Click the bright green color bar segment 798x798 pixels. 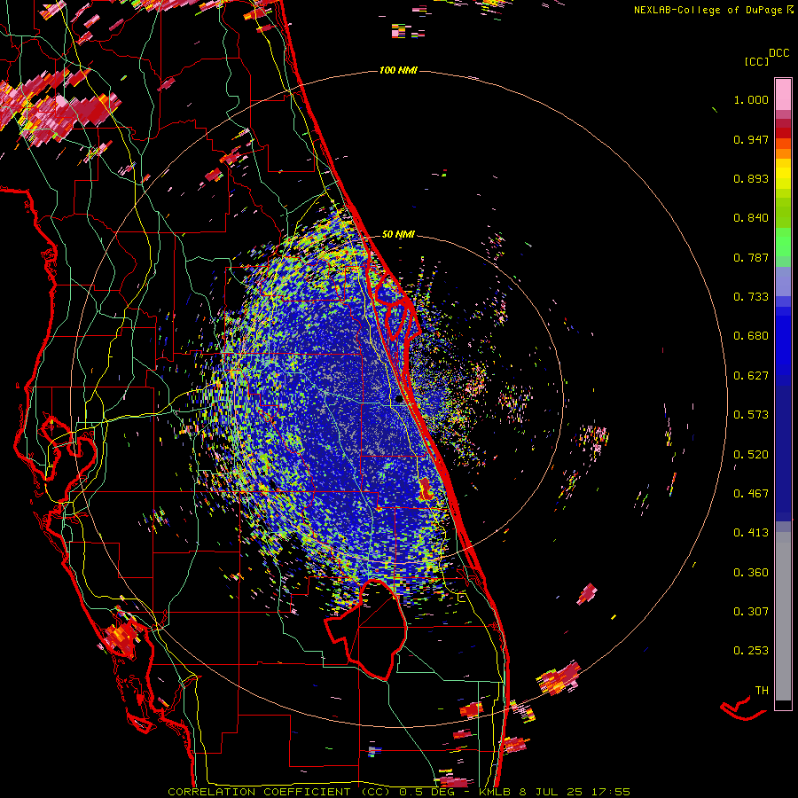pos(783,242)
